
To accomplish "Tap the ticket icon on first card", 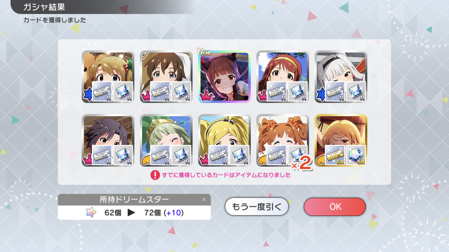I will [x=102, y=92].
